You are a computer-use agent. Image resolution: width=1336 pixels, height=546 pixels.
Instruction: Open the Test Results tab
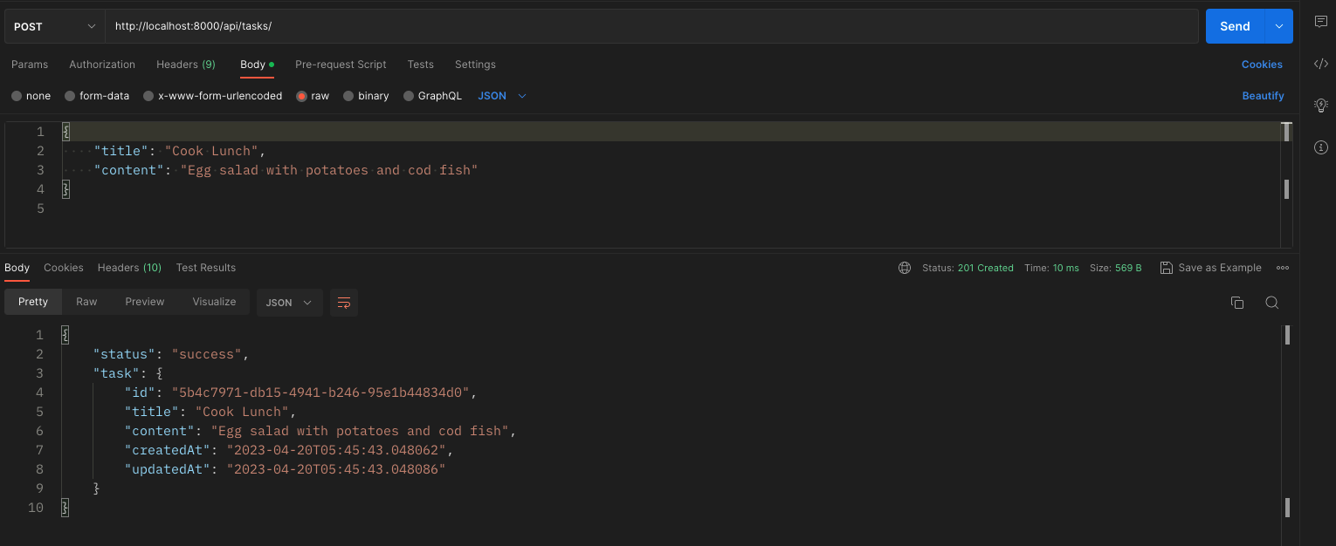(206, 268)
